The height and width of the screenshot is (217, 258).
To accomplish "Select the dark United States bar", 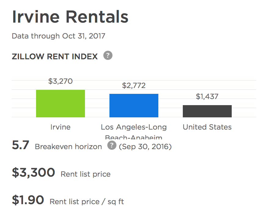I will [x=207, y=111].
